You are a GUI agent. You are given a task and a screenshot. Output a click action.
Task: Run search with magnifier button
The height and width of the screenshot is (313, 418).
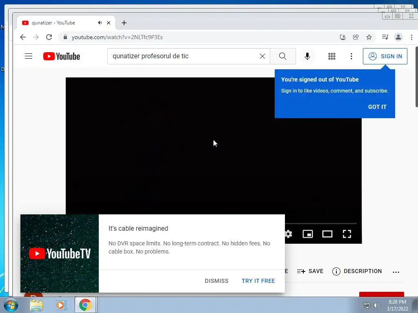(x=283, y=56)
